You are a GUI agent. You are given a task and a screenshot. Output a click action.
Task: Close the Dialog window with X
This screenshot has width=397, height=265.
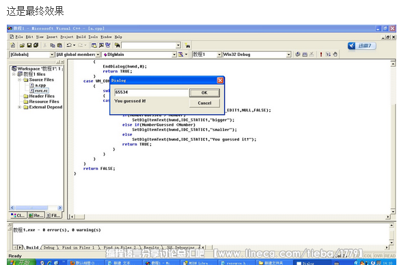point(220,81)
